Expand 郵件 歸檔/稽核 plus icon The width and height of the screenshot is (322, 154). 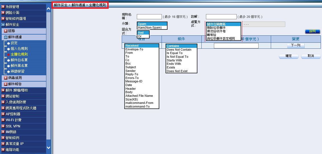(3, 90)
